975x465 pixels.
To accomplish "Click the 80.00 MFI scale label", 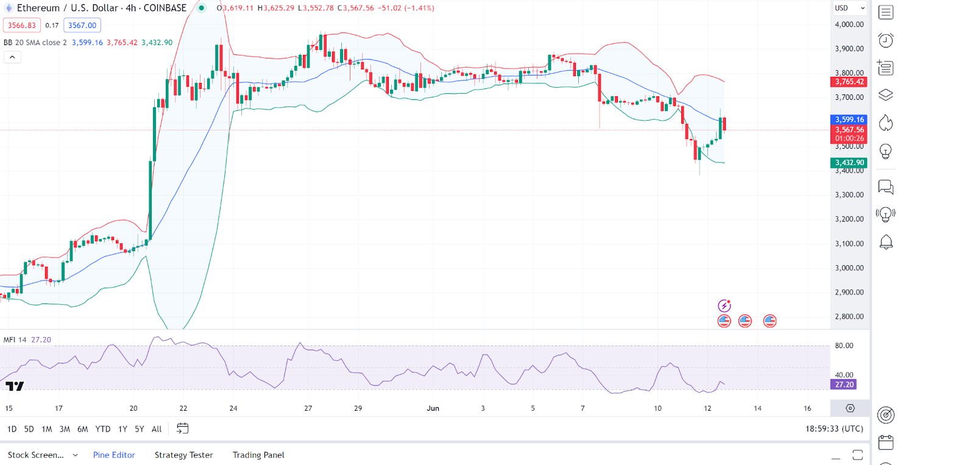I will coord(844,346).
